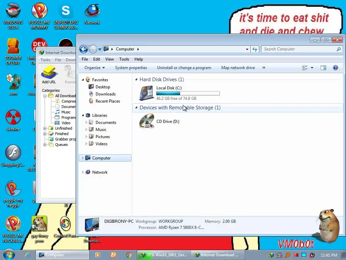
Task: Select Computer in navigation pane
Action: point(105,158)
